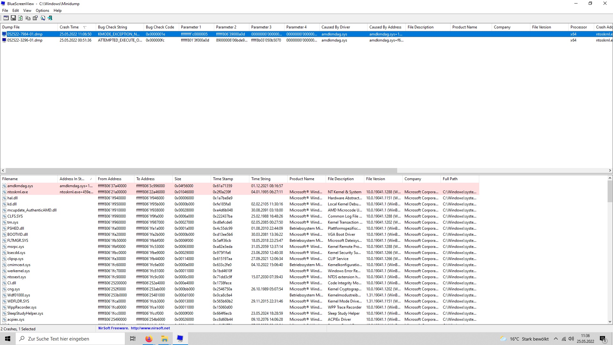Click the Find icon in toolbar
Screen dimensions: 613x345
click(42, 18)
